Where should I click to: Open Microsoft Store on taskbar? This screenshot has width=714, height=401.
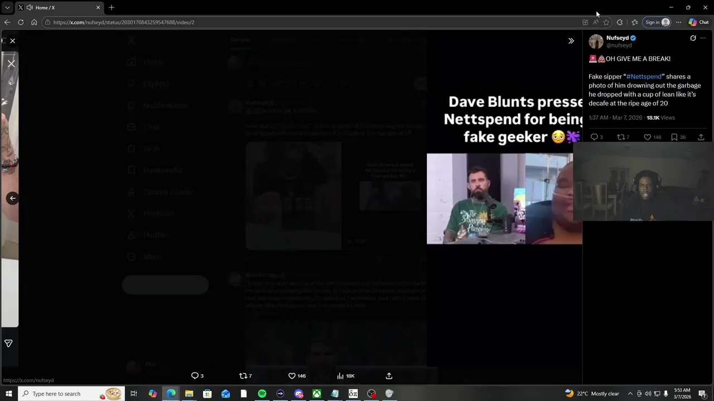207,394
